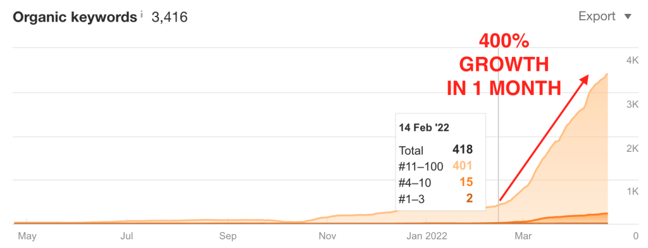Click the #11–100 value 401 in tooltip

coord(463,166)
